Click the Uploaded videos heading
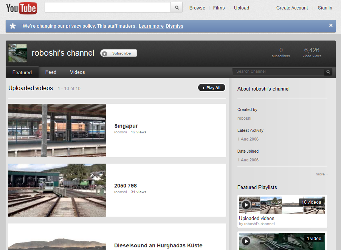Viewport: 341px width, 250px height. pyautogui.click(x=31, y=88)
